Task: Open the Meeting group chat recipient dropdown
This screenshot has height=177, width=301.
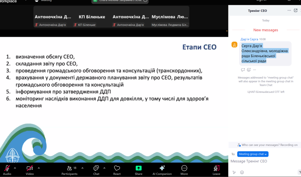Action: (x=252, y=154)
